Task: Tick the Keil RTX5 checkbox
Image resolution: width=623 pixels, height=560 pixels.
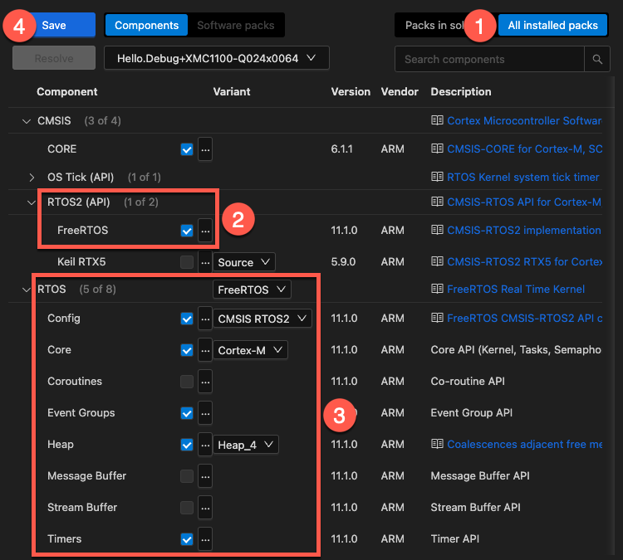Action: pos(187,262)
